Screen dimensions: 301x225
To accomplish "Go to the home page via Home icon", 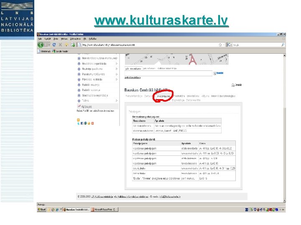I will 66,45.
